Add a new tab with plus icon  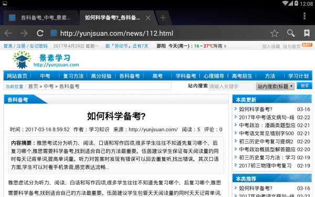click(163, 18)
